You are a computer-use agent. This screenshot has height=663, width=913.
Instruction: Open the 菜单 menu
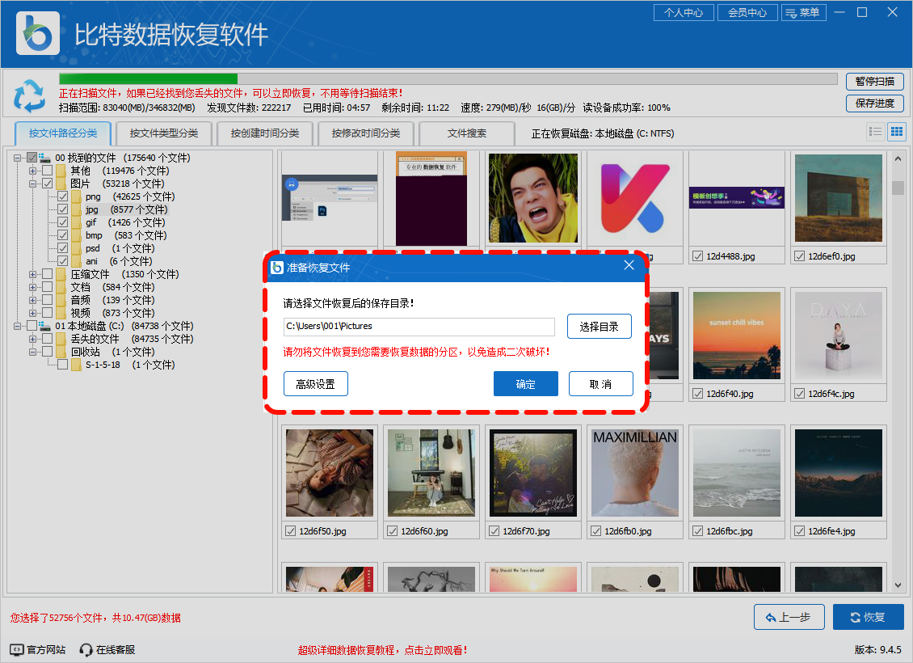pos(804,12)
